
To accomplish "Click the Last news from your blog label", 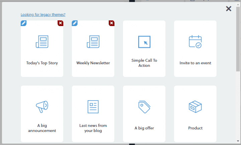I will click(x=93, y=128).
